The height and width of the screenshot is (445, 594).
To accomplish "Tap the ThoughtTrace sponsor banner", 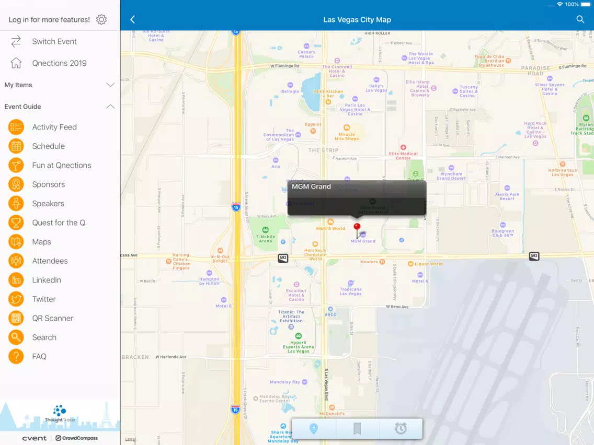I will pos(60,415).
